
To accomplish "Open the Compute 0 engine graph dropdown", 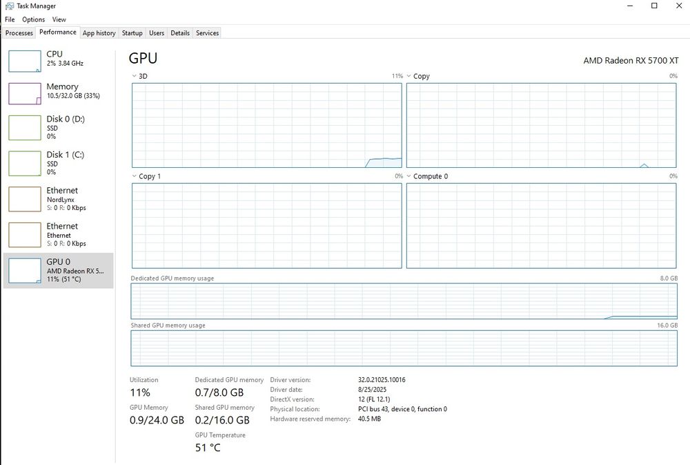I will (408, 176).
